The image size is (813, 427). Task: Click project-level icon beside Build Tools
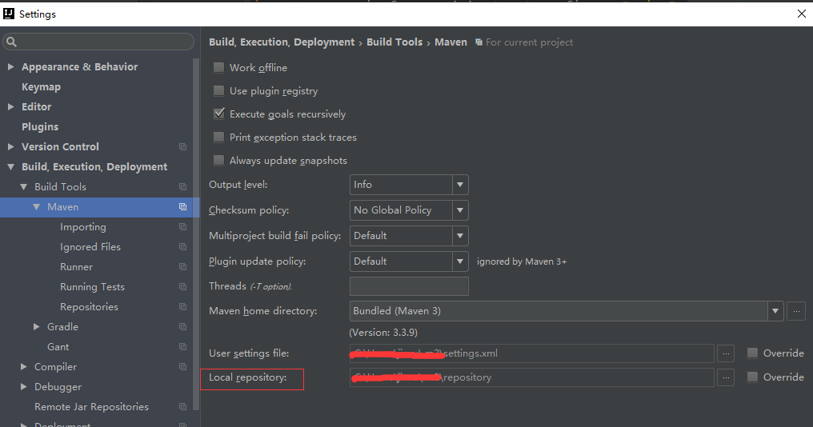[x=182, y=187]
